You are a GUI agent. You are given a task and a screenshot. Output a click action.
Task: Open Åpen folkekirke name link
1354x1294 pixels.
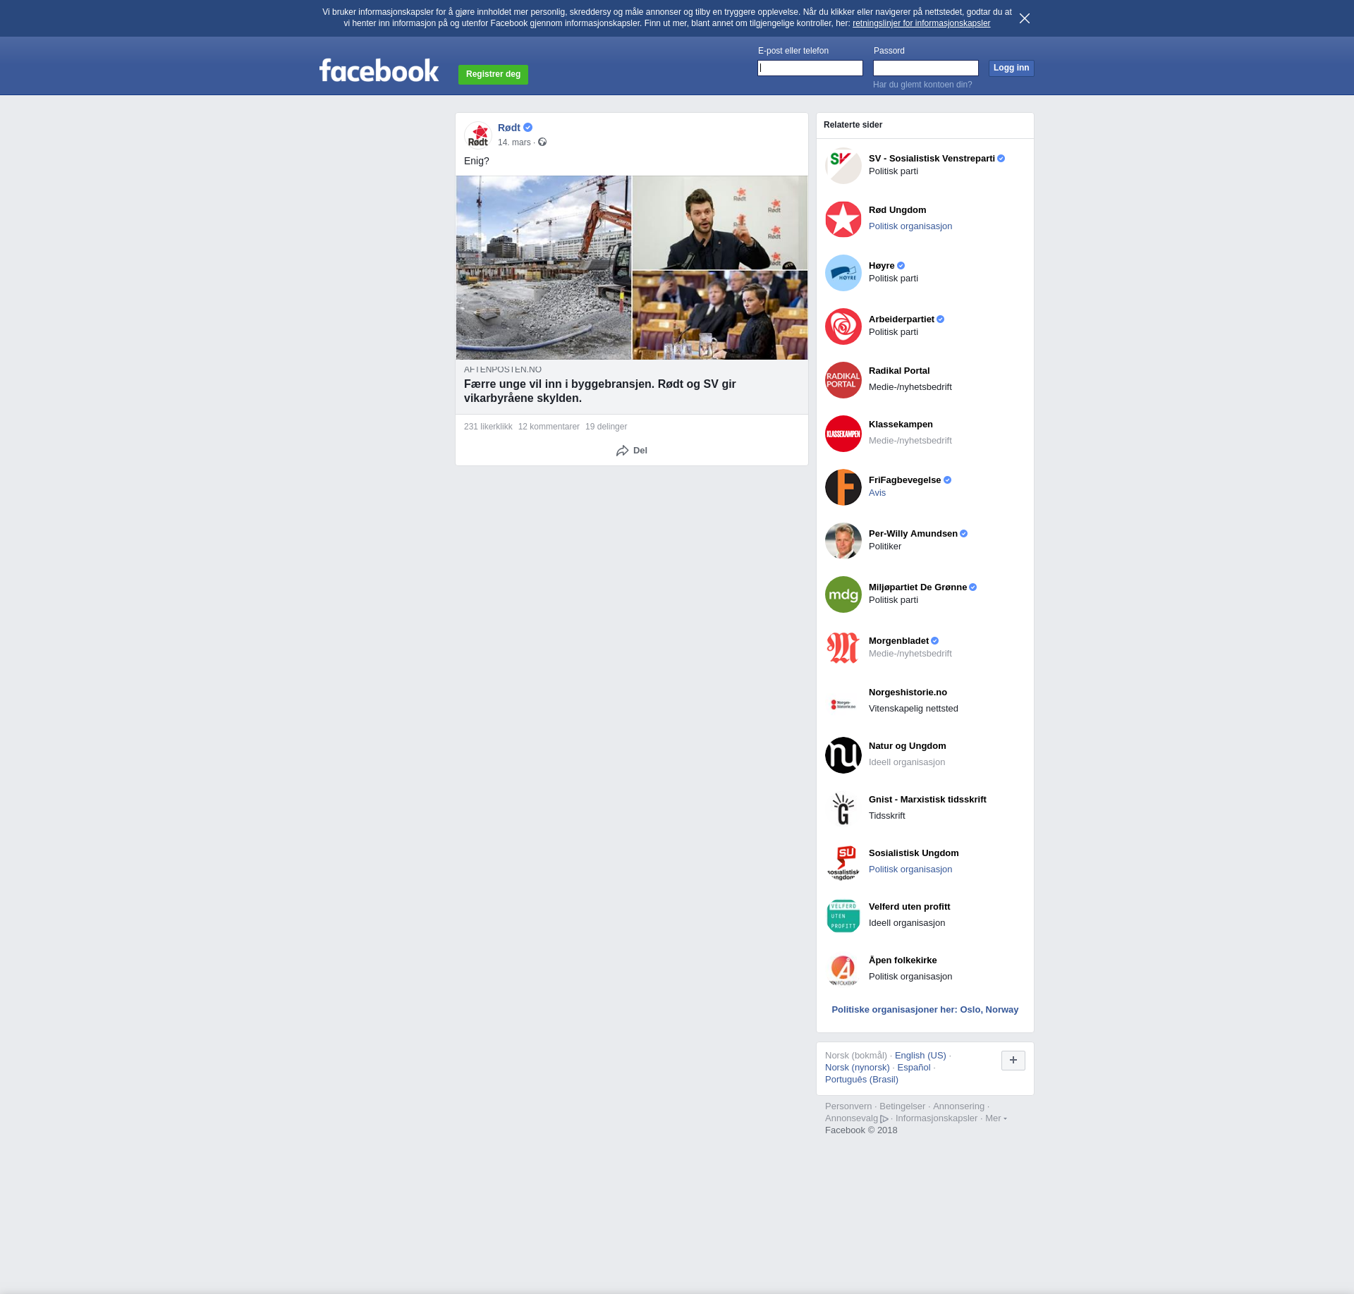(903, 960)
